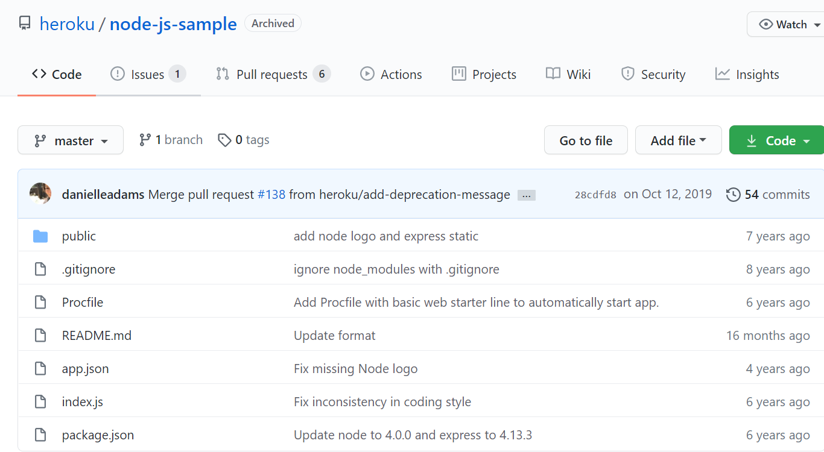
Task: Open the .gitignore file
Action: (89, 269)
